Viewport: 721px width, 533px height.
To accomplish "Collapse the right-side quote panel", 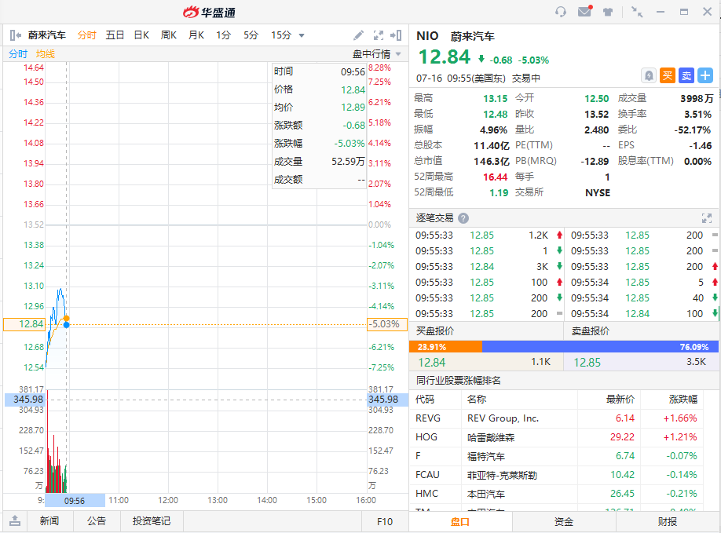I will click(397, 35).
